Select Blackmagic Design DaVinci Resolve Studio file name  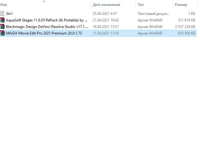click(47, 27)
